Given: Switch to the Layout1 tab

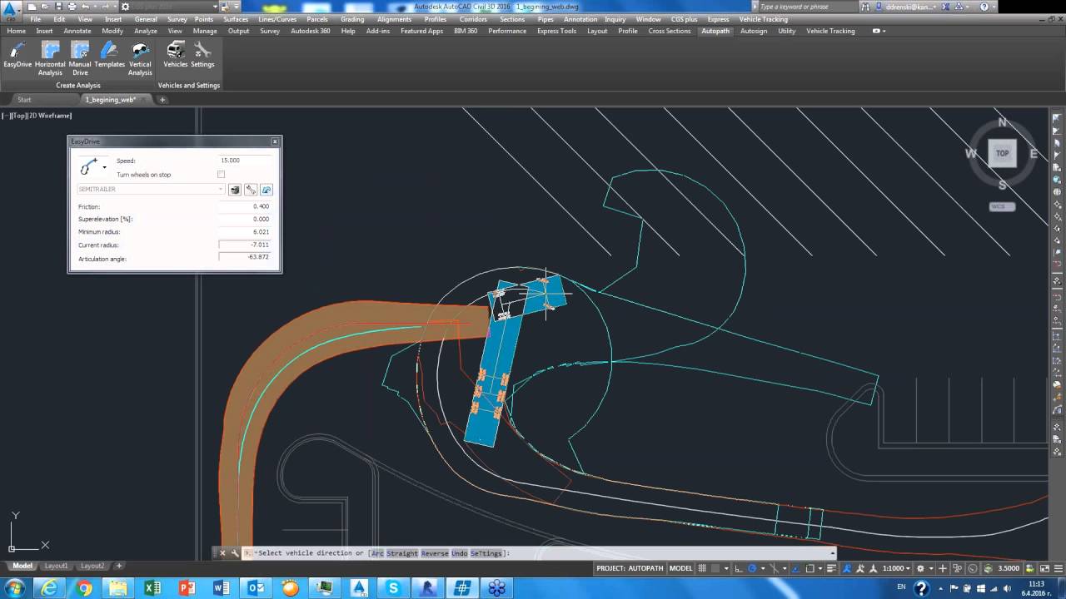Looking at the screenshot, I should pyautogui.click(x=57, y=566).
